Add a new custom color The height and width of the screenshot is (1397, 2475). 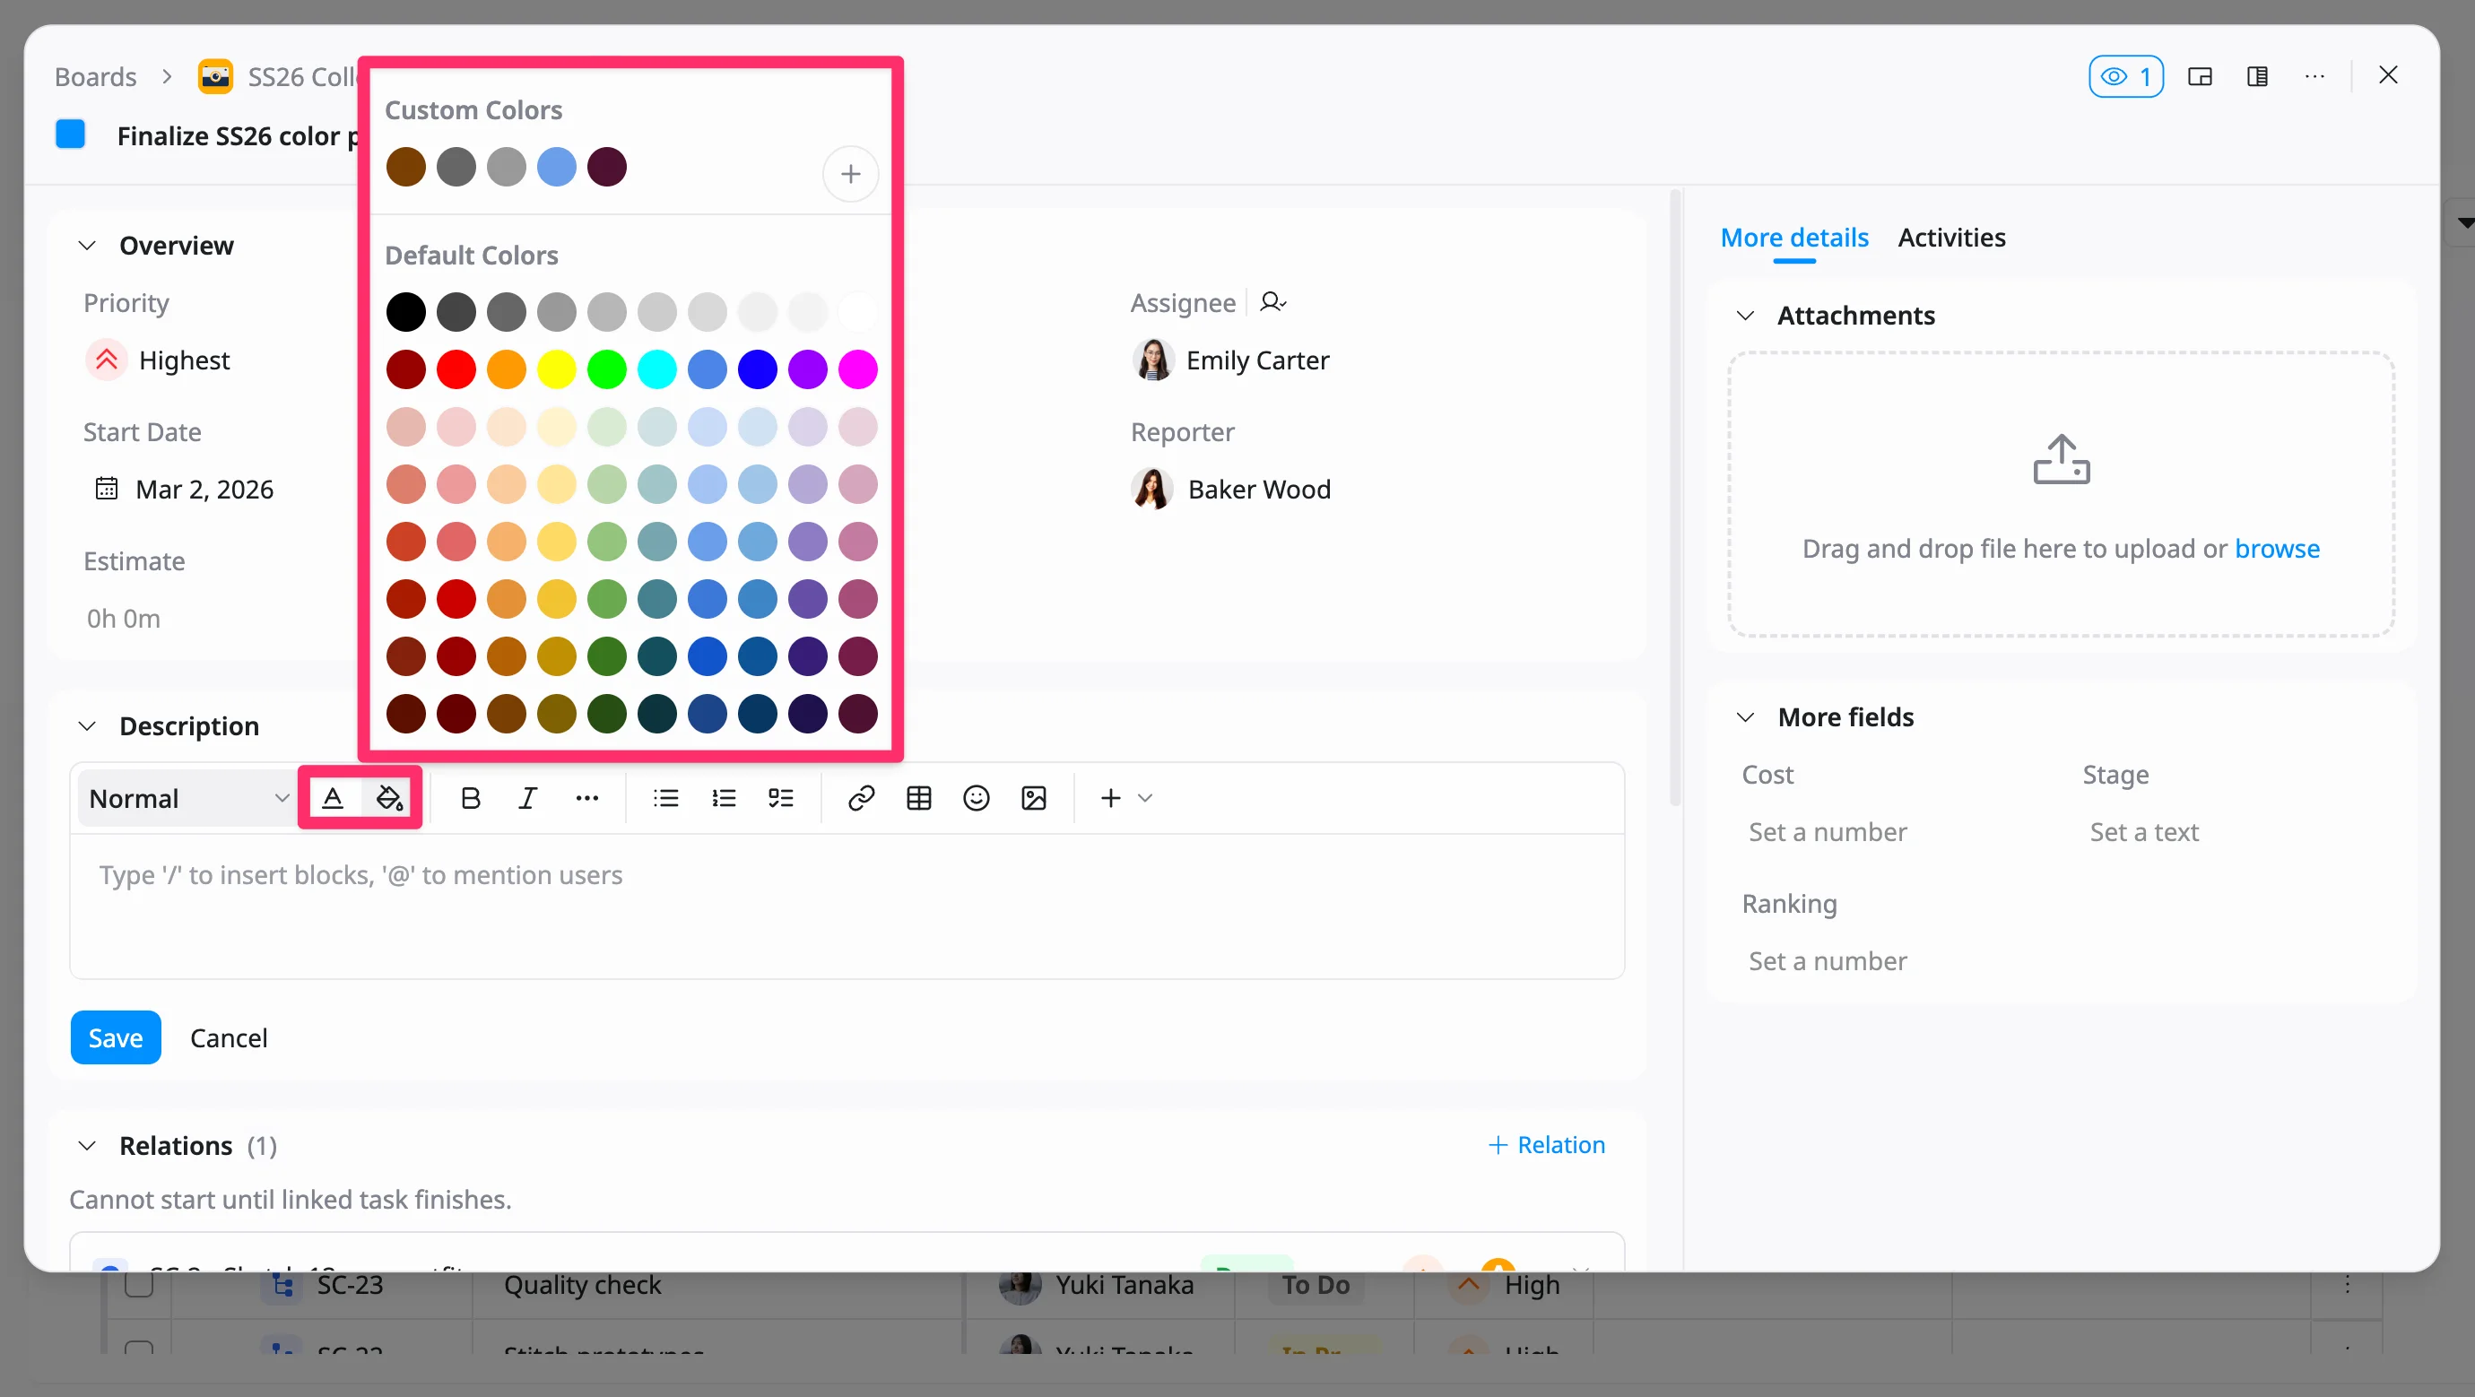coord(850,174)
